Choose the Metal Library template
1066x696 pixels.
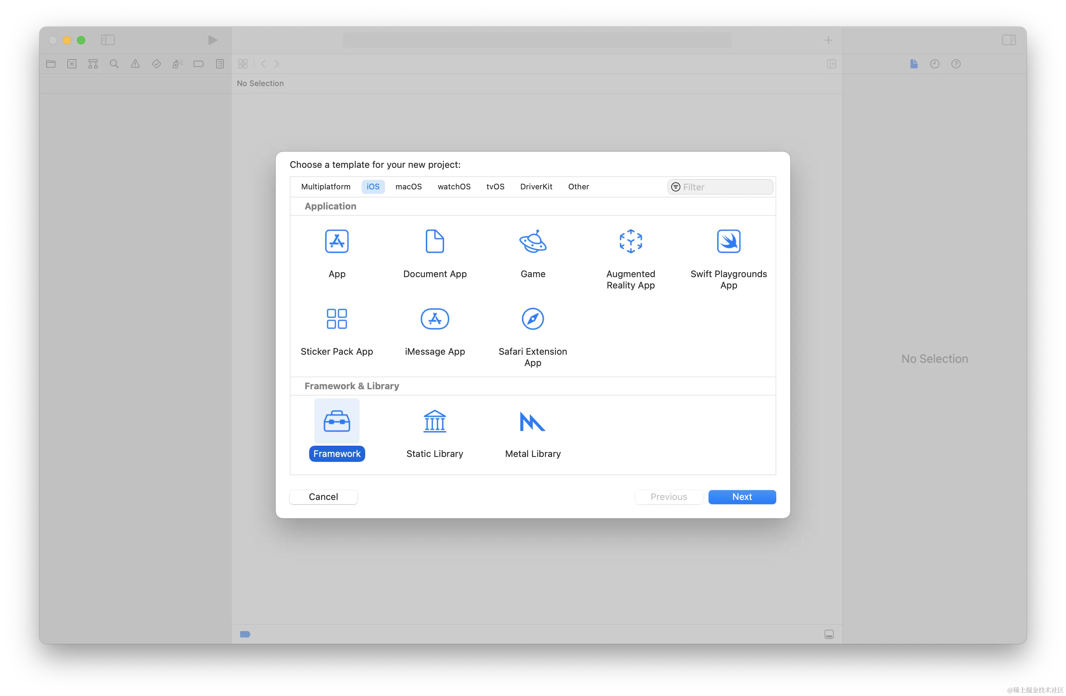pyautogui.click(x=533, y=421)
